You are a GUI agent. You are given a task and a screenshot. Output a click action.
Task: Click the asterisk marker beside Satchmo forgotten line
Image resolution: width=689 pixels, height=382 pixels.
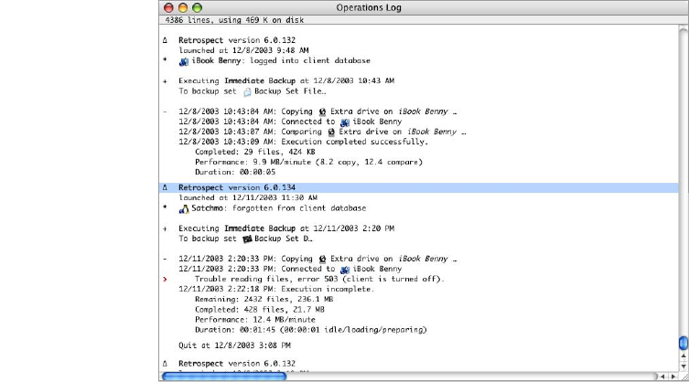pos(166,207)
